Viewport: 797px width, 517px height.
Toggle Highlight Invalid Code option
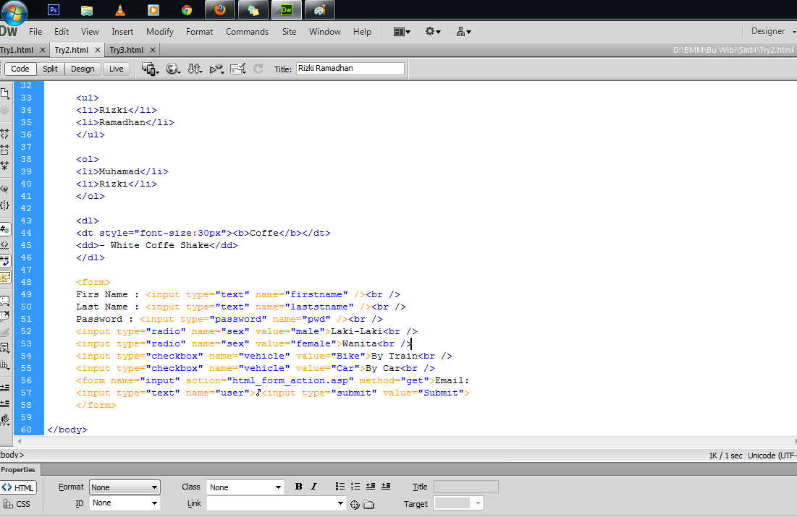[x=4, y=245]
